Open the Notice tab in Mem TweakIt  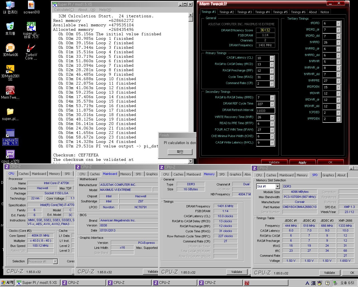click(325, 12)
